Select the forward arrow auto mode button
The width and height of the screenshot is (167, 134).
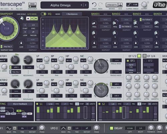pyautogui.click(x=32, y=18)
